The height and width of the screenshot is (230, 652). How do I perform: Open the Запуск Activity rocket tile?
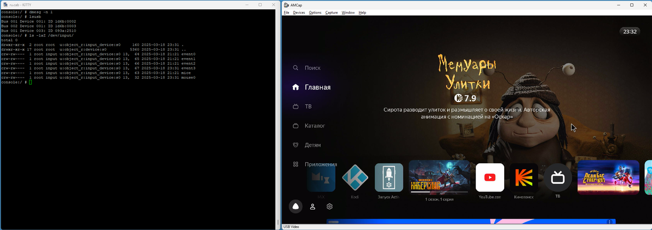[389, 177]
